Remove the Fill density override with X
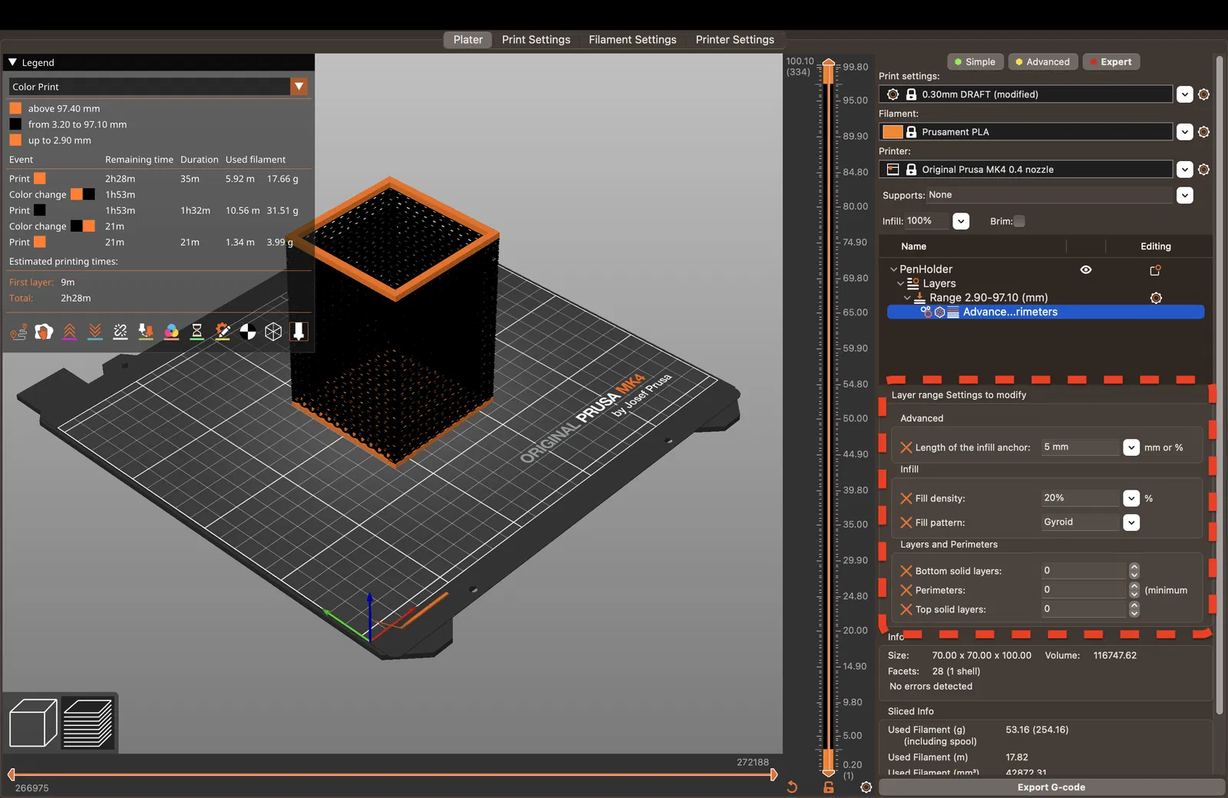The image size is (1228, 798). pos(906,498)
